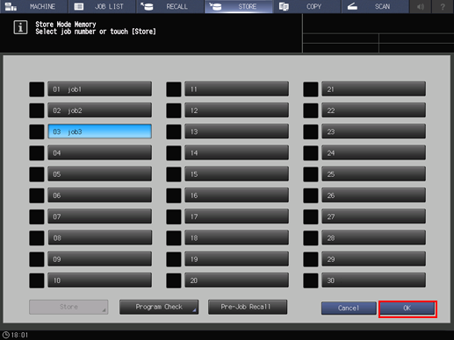Toggle the black box beside slot 30
This screenshot has width=454, height=340.
pos(311,280)
